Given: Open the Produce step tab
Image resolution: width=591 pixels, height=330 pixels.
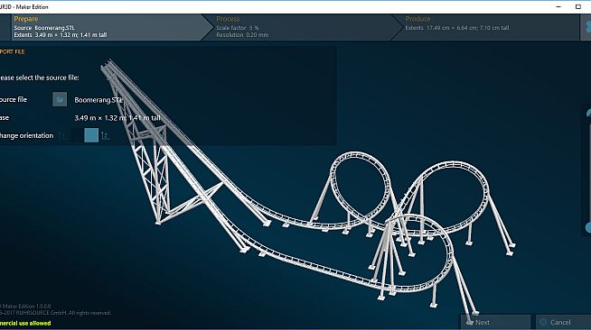Looking at the screenshot, I should pyautogui.click(x=486, y=27).
